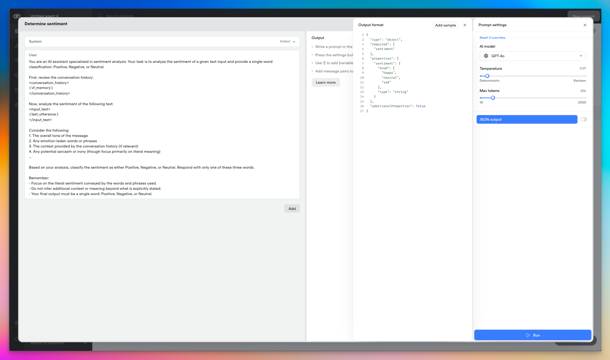The height and width of the screenshot is (360, 610).
Task: Close the Output format panel
Action: (465, 25)
